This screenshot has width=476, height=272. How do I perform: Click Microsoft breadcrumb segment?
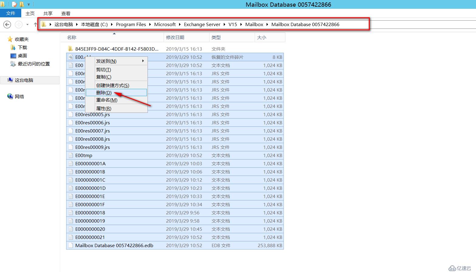(165, 24)
